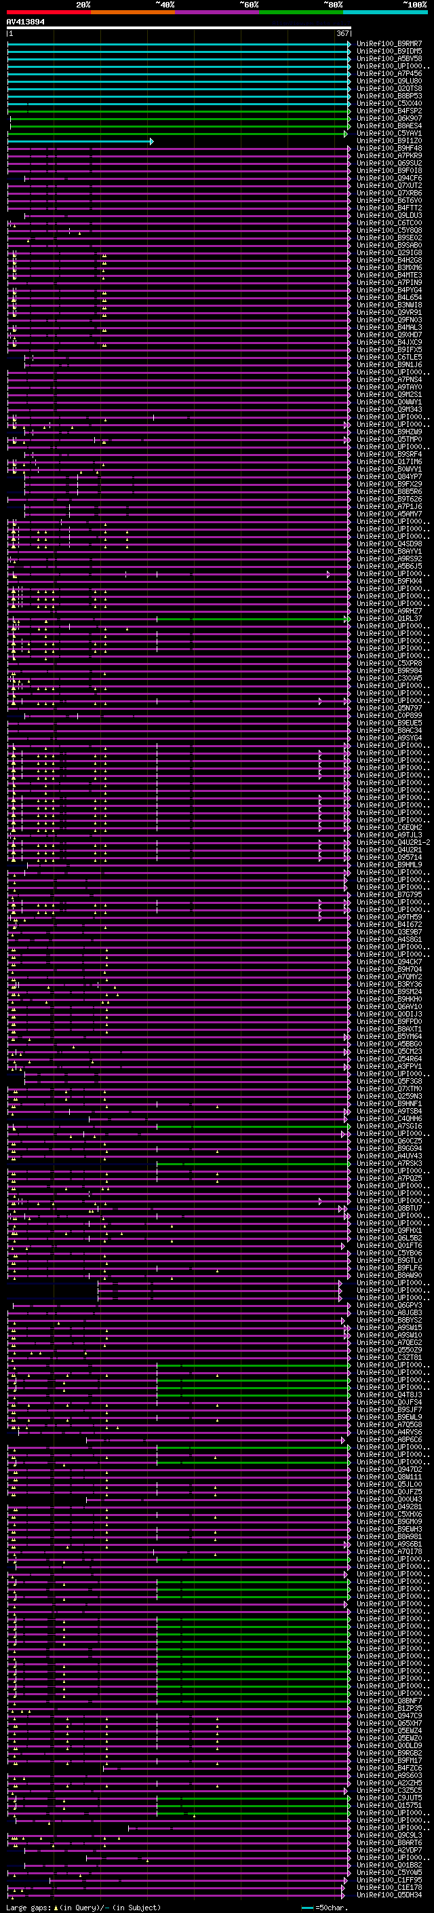The height and width of the screenshot is (1913, 434).
Task: Click the label UniRef100_B4MTE3
Action: (x=389, y=276)
